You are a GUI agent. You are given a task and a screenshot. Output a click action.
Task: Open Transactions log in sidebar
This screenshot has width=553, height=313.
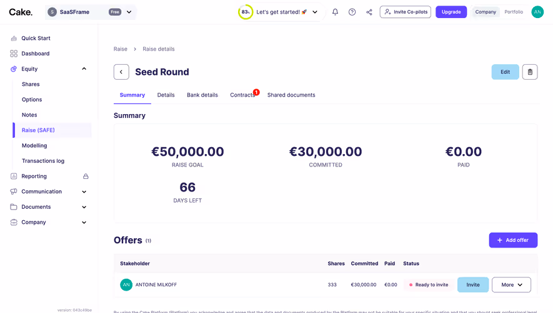point(43,161)
